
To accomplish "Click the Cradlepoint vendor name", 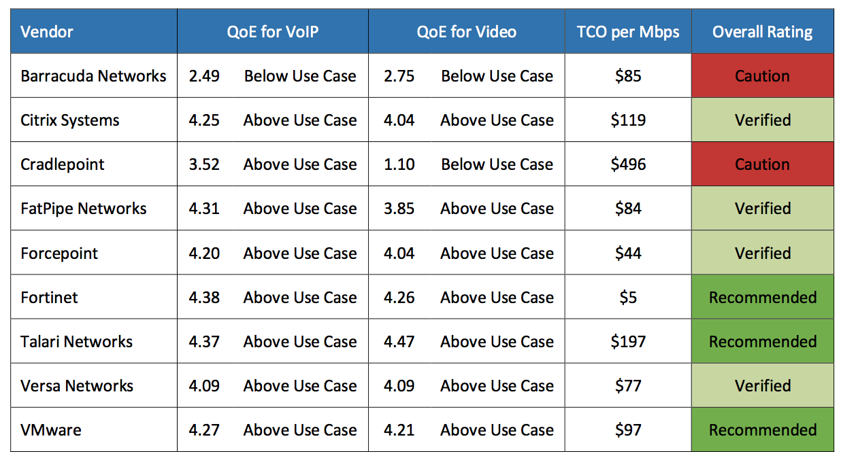I will [63, 164].
